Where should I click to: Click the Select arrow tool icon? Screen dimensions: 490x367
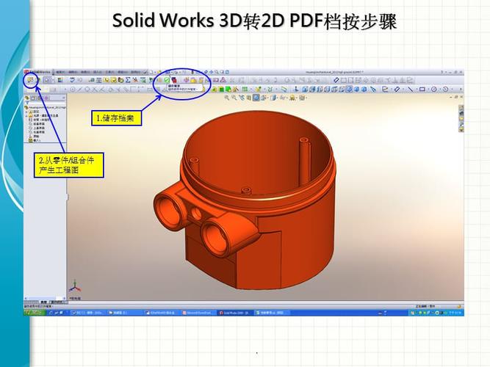pos(47,80)
